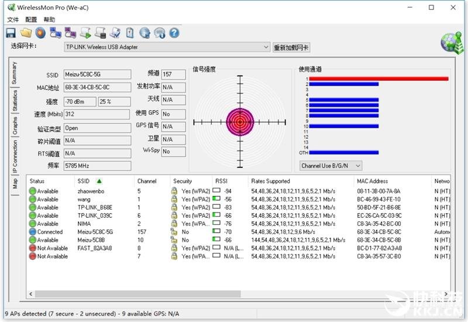Viewport: 468px width, 322px height.
Task: Click the orange target radar toolbar icon
Action: click(x=40, y=33)
